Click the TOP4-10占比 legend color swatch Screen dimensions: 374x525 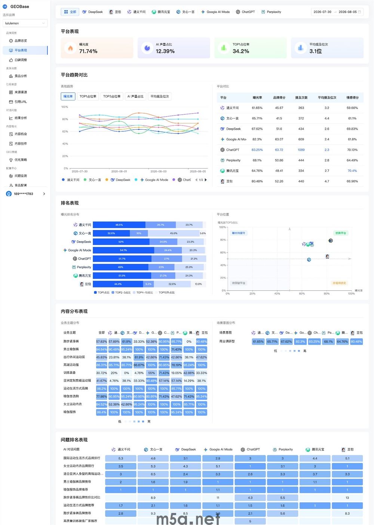134,293
